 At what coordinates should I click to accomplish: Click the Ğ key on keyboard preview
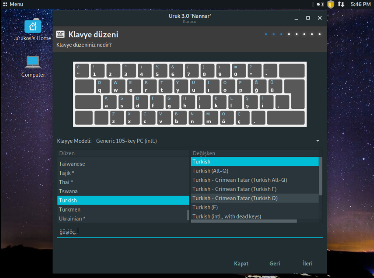coord(259,86)
